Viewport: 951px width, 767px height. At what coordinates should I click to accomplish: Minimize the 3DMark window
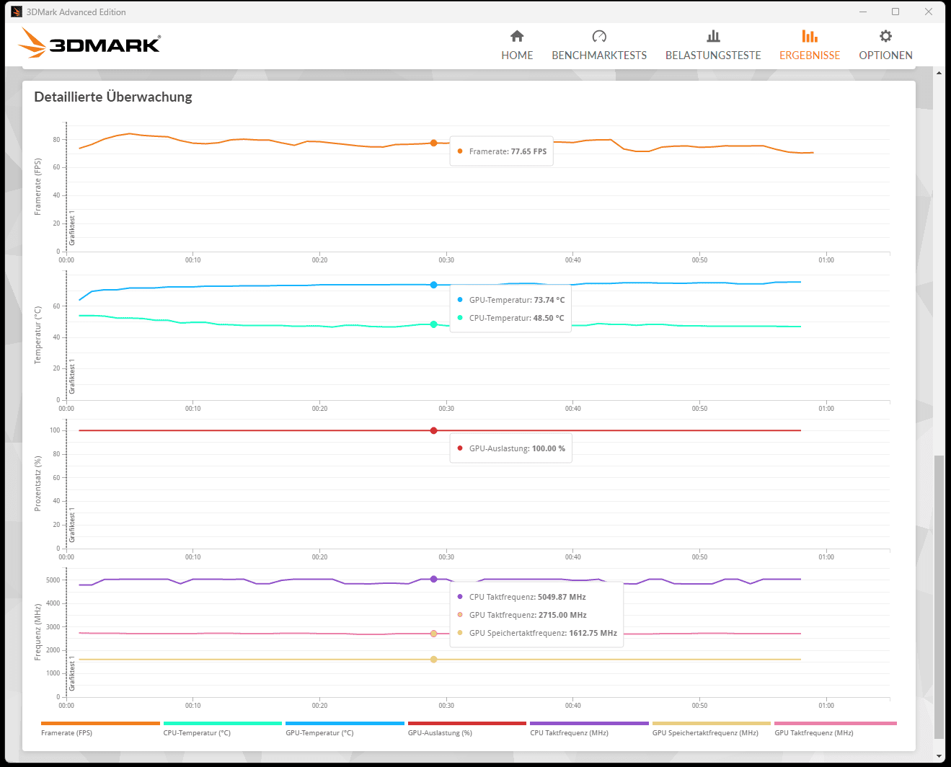tap(864, 12)
